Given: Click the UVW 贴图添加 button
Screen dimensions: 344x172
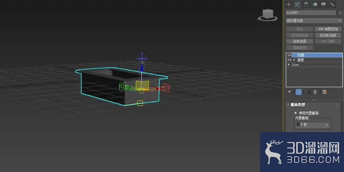Looking at the screenshot, I should [x=328, y=29].
